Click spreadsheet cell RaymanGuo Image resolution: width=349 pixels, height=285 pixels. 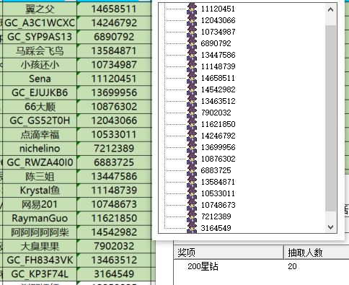(40, 219)
